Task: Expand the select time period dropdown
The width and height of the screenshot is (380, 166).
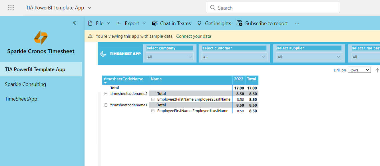Action: (365, 57)
